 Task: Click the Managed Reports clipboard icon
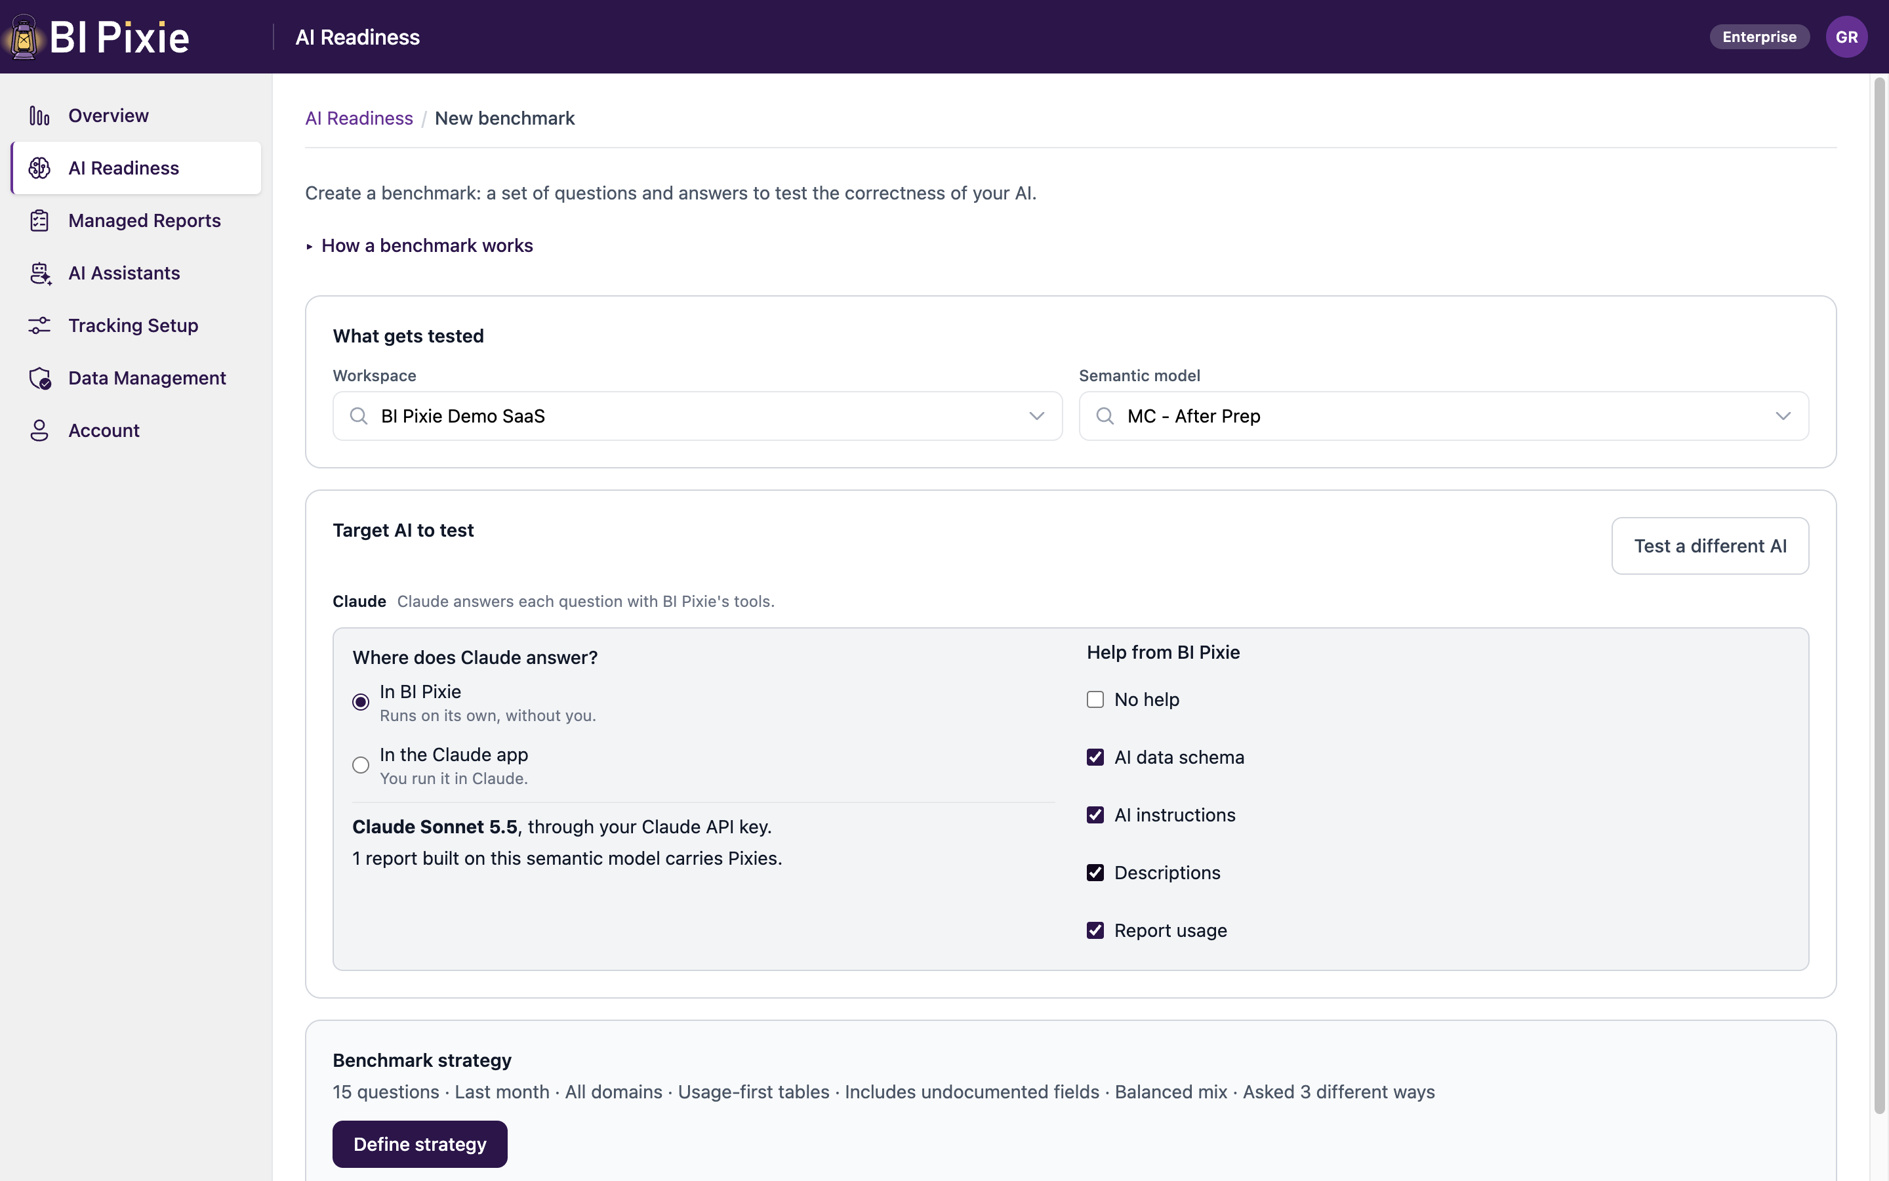coord(40,220)
